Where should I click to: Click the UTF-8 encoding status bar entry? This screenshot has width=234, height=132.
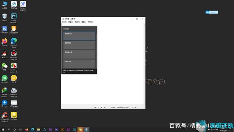134,107
